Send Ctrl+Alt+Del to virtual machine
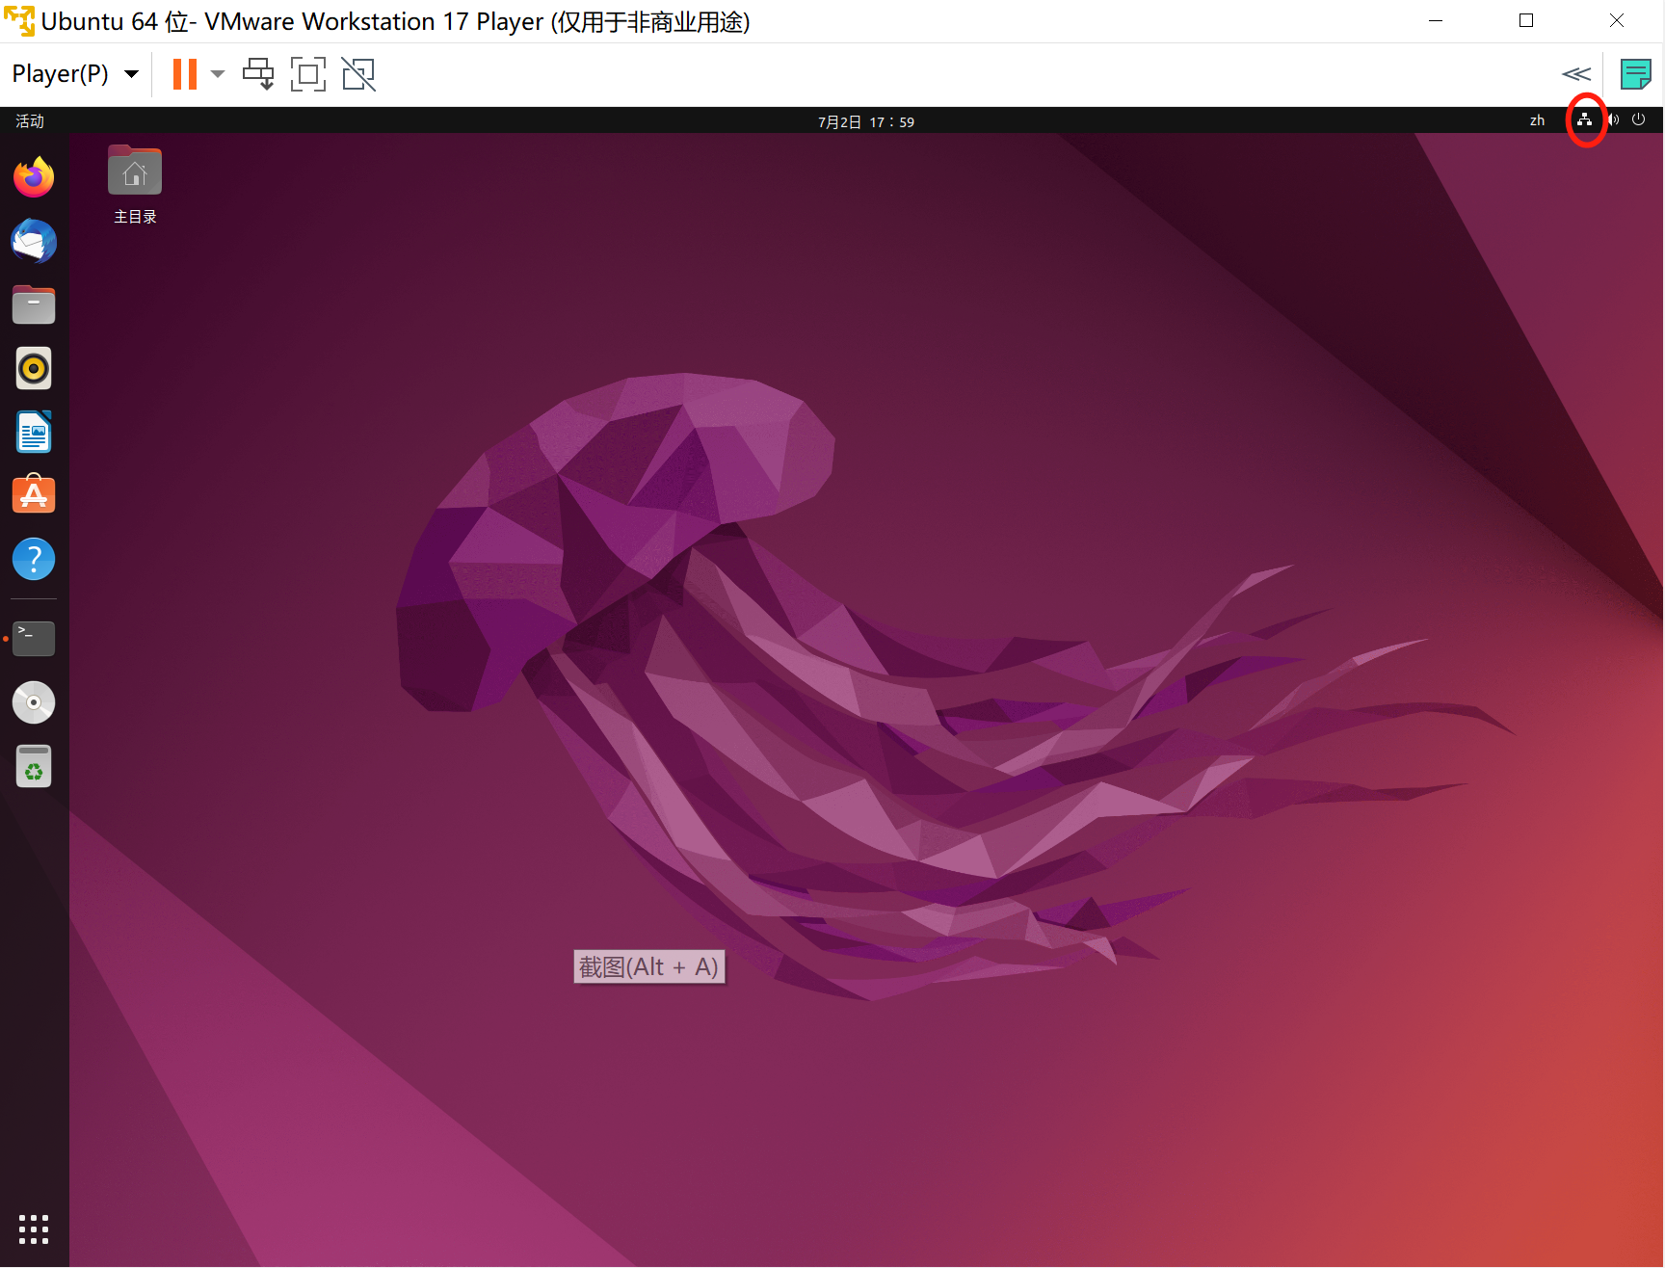Image resolution: width=1665 pixels, height=1268 pixels. point(258,74)
